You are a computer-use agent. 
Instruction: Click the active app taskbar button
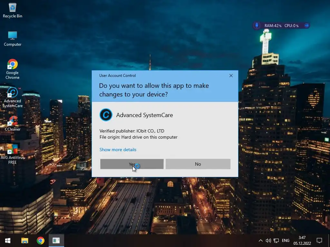click(56, 241)
